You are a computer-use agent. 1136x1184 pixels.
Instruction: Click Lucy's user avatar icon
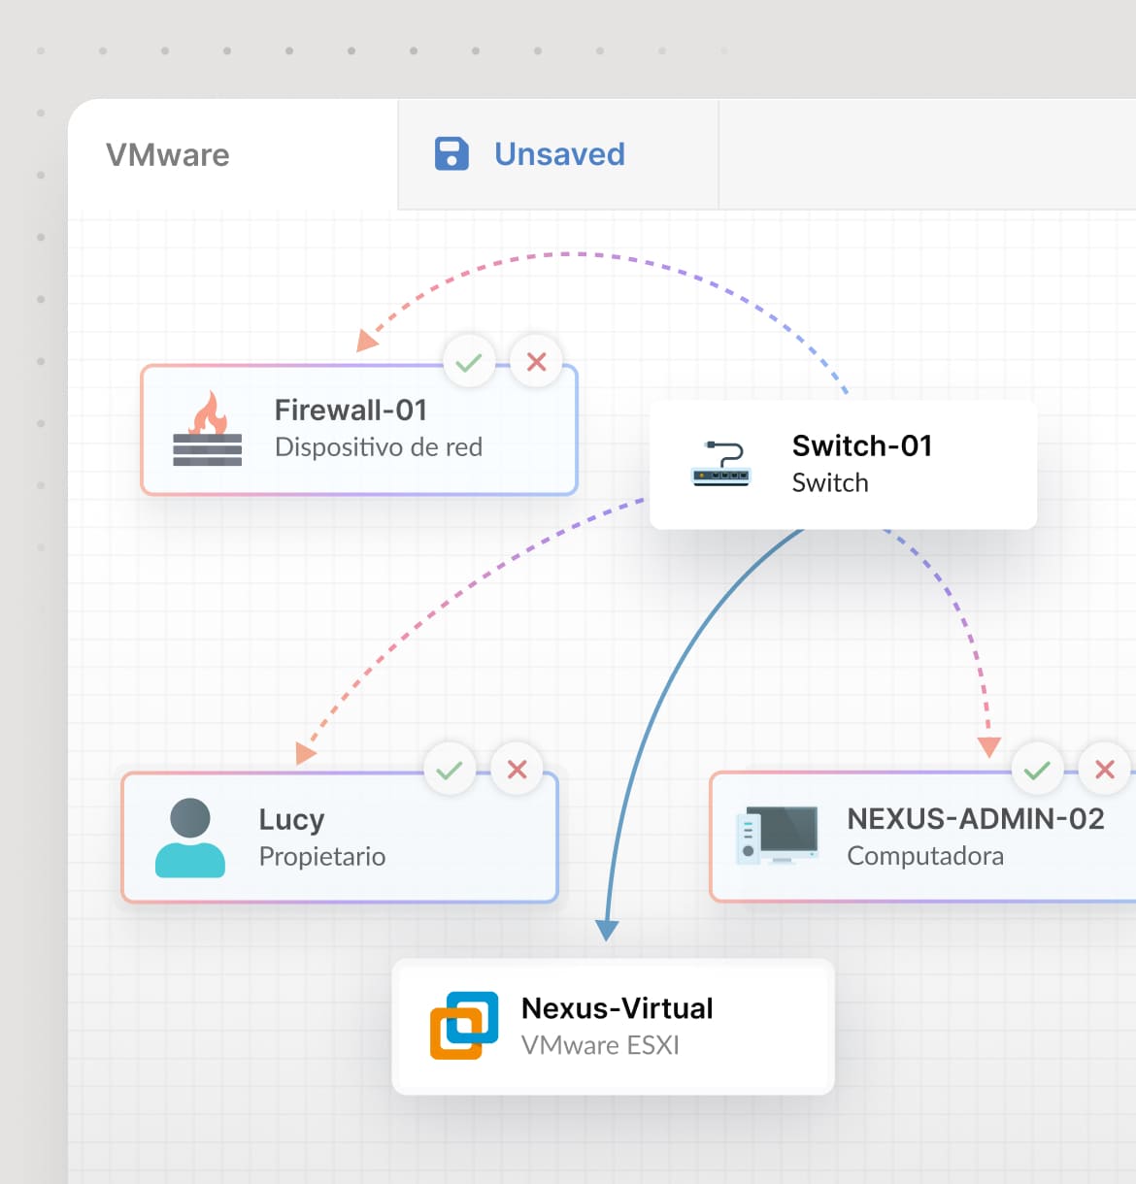(190, 838)
